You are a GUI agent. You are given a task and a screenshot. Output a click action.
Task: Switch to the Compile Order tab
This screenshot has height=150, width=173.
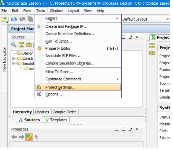click(64, 112)
